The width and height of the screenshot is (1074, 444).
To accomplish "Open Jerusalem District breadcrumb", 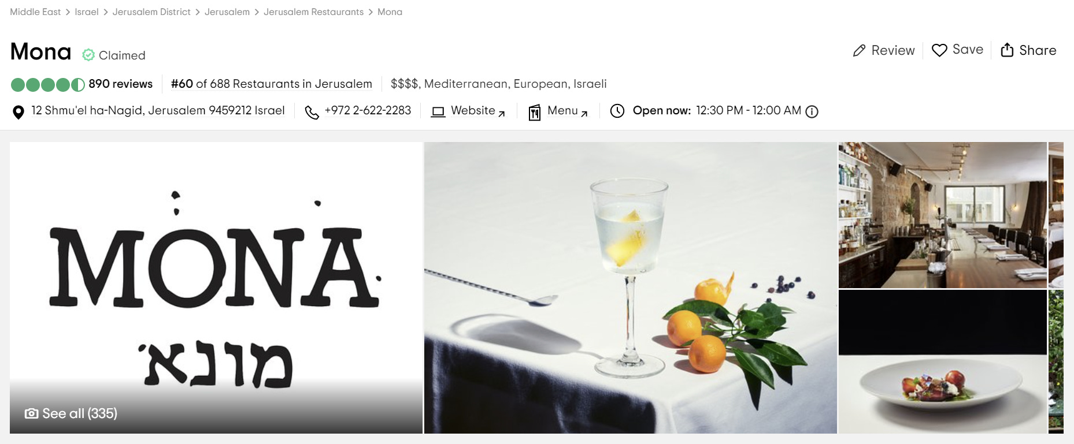I will 151,12.
